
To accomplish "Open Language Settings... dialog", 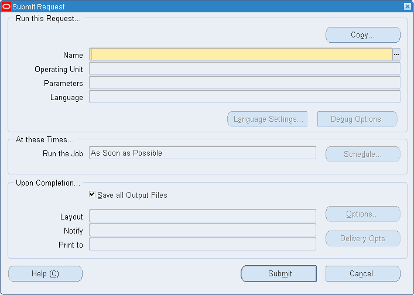I will [268, 119].
